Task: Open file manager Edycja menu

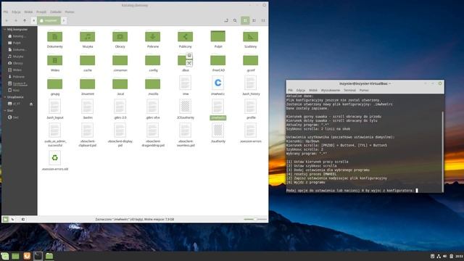Action: (x=16, y=12)
